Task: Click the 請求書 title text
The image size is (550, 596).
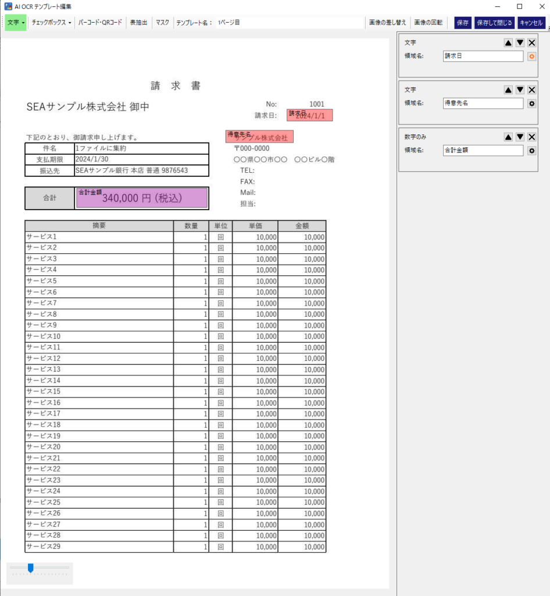Action: [176, 86]
